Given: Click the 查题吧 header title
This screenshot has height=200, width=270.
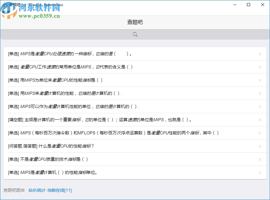Looking at the screenshot, I should click(x=135, y=22).
